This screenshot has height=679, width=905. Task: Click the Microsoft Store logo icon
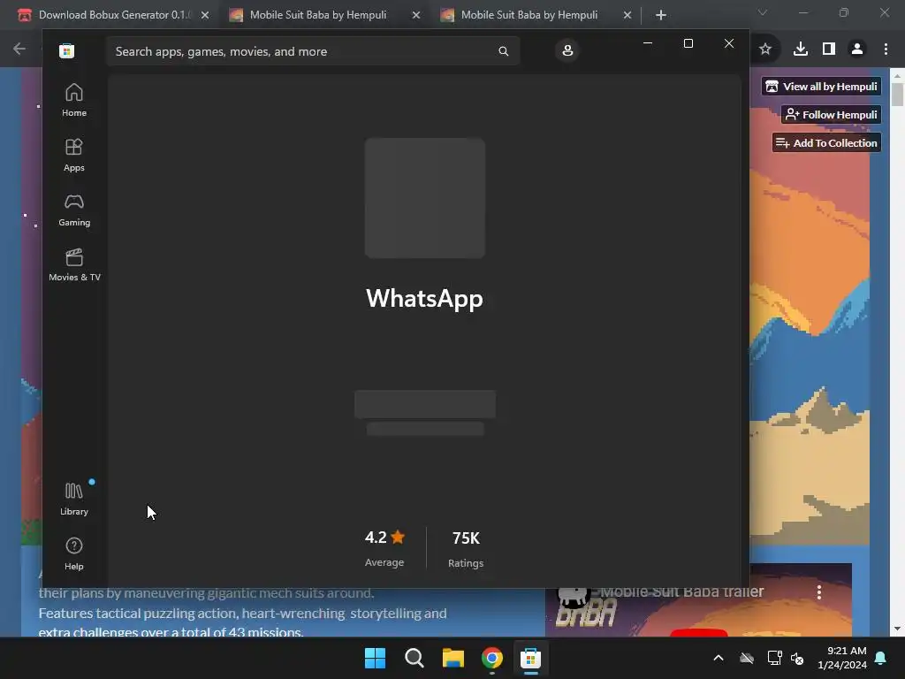pos(66,50)
